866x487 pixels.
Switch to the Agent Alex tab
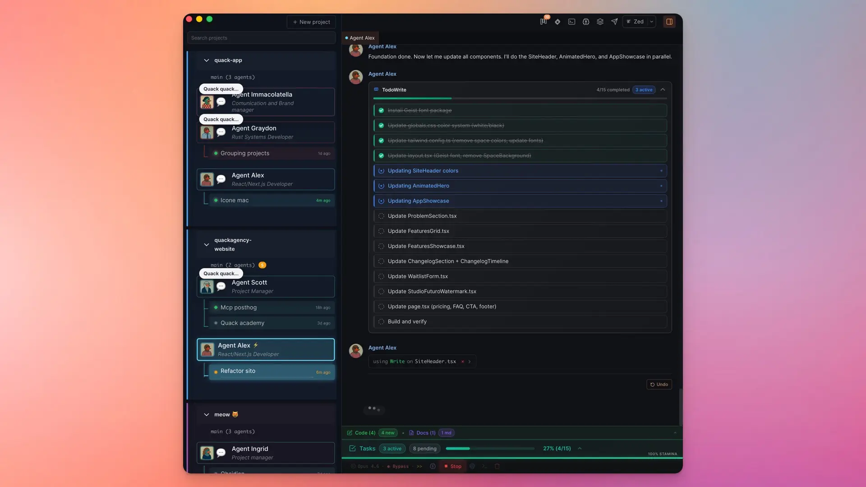[360, 38]
